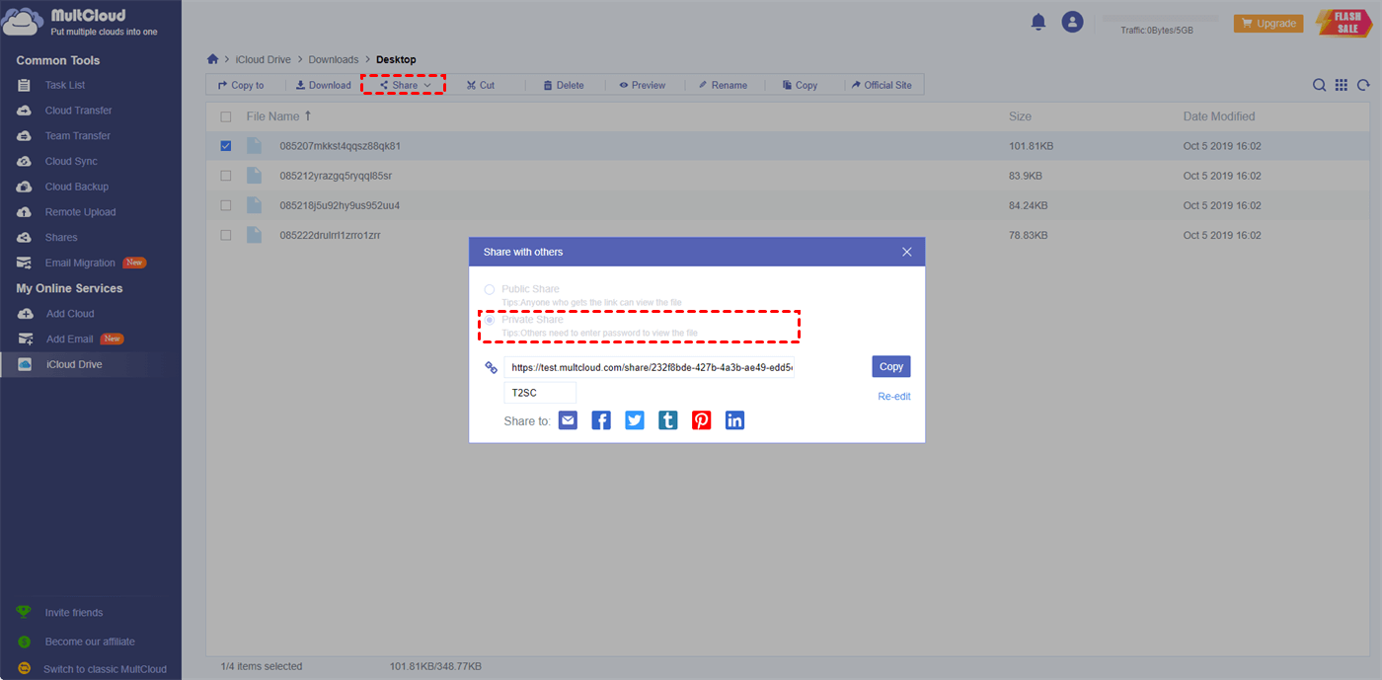Share link via email icon
The image size is (1382, 680).
[x=568, y=420]
